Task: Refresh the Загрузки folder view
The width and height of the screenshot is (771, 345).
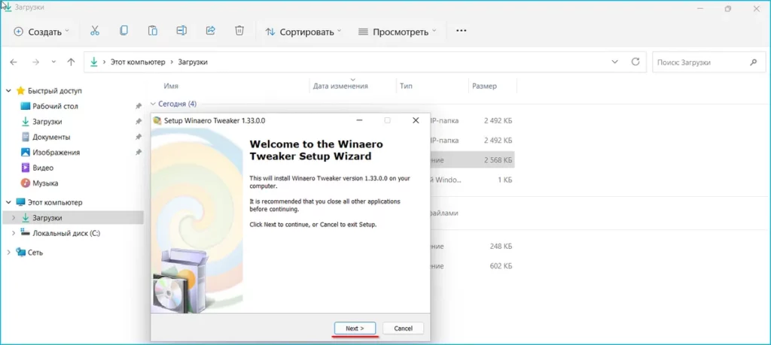Action: point(636,62)
